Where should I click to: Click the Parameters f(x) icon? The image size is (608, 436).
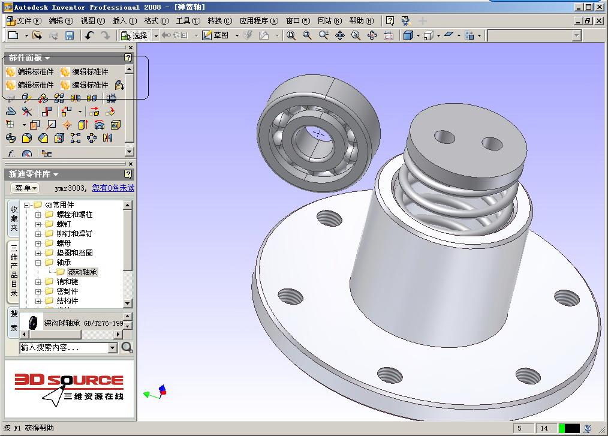coord(11,154)
